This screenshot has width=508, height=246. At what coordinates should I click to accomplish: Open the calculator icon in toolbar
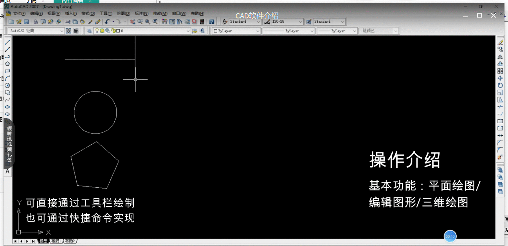pyautogui.click(x=202, y=22)
